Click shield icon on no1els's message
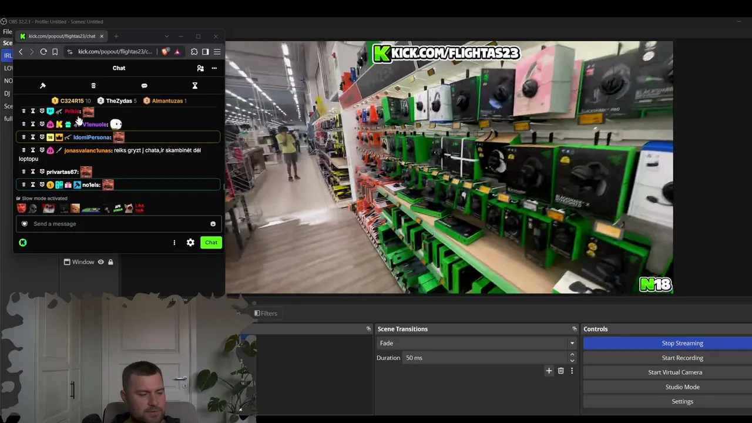The width and height of the screenshot is (752, 423). point(42,185)
